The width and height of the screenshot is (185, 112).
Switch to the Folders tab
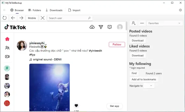(x=35, y=10)
